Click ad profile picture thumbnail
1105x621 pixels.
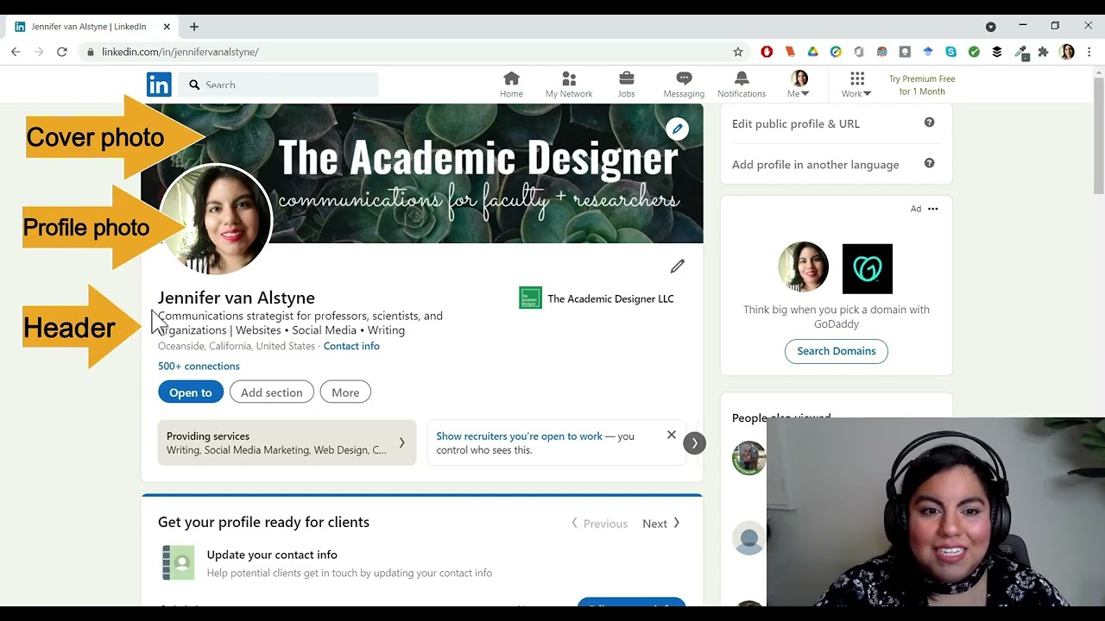point(803,267)
